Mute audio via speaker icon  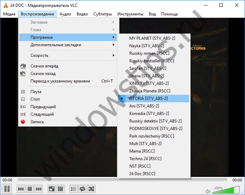click(x=208, y=191)
